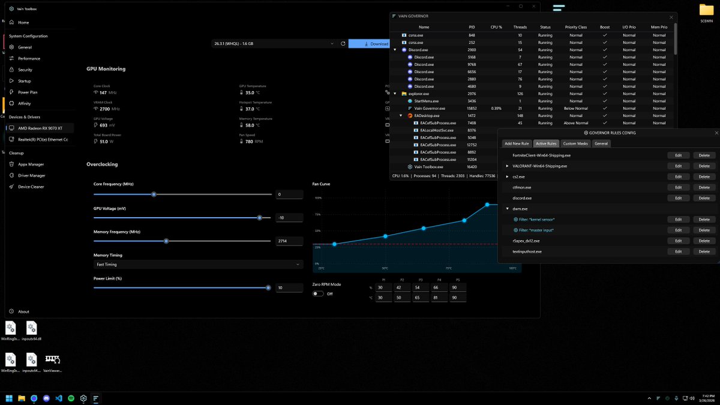
Task: Collapse the EADesktop.exe process group
Action: (x=401, y=116)
